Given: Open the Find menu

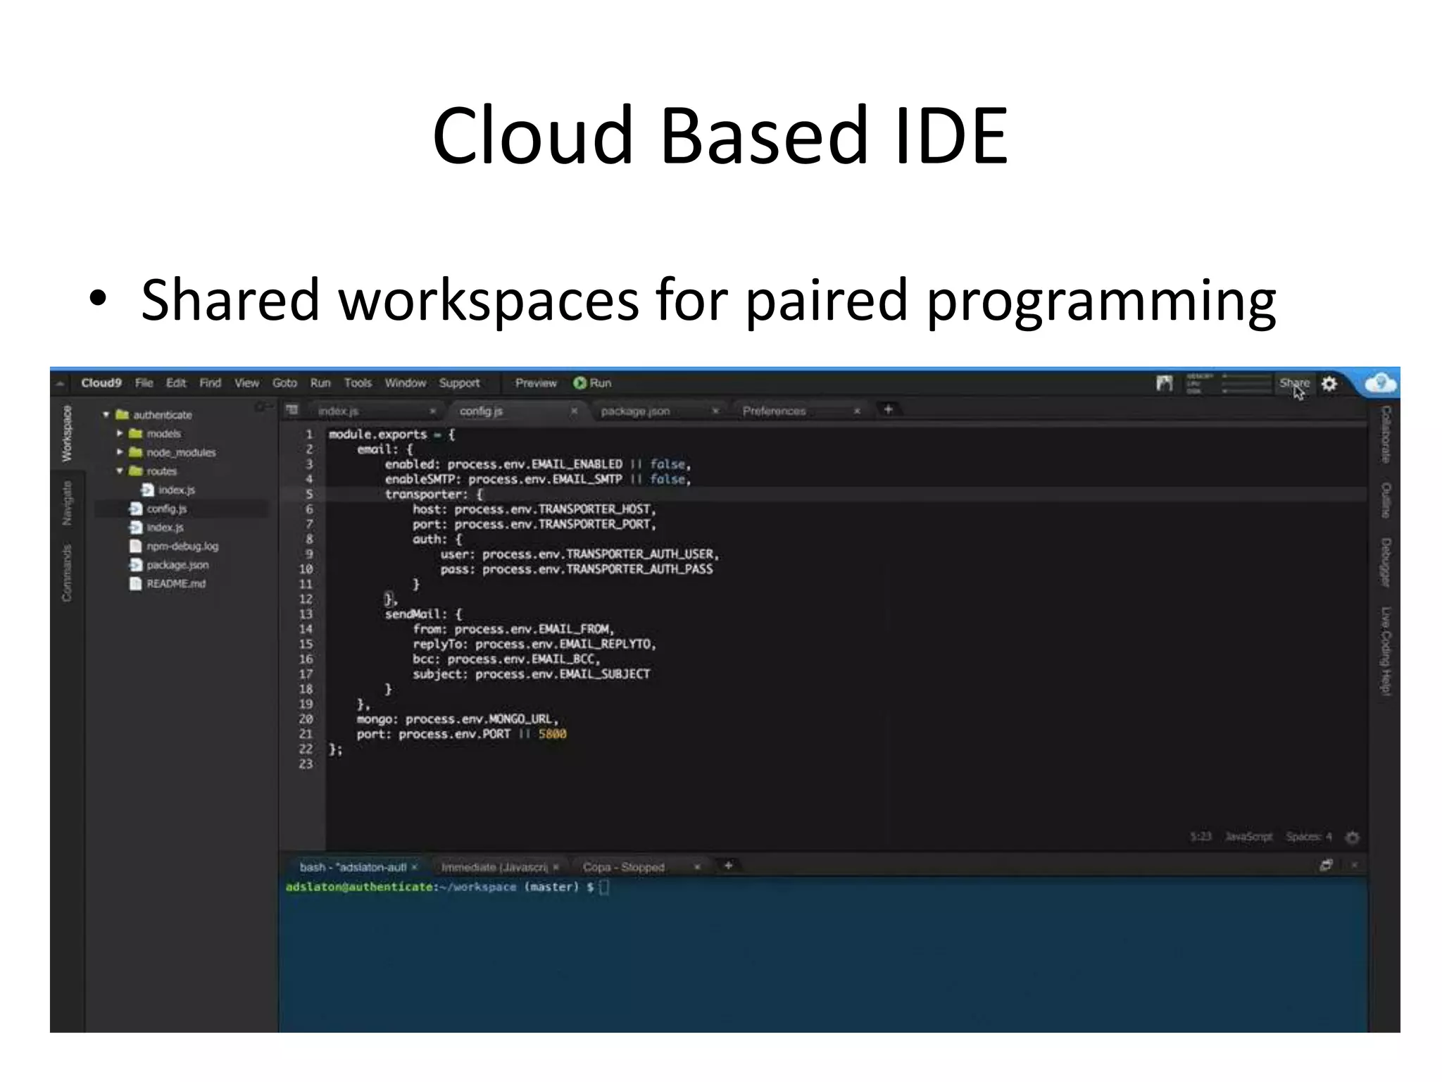Looking at the screenshot, I should 210,383.
